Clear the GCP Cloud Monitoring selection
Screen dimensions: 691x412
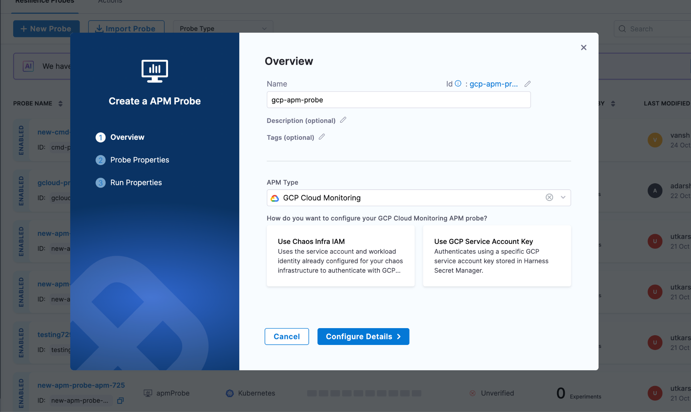click(x=549, y=197)
